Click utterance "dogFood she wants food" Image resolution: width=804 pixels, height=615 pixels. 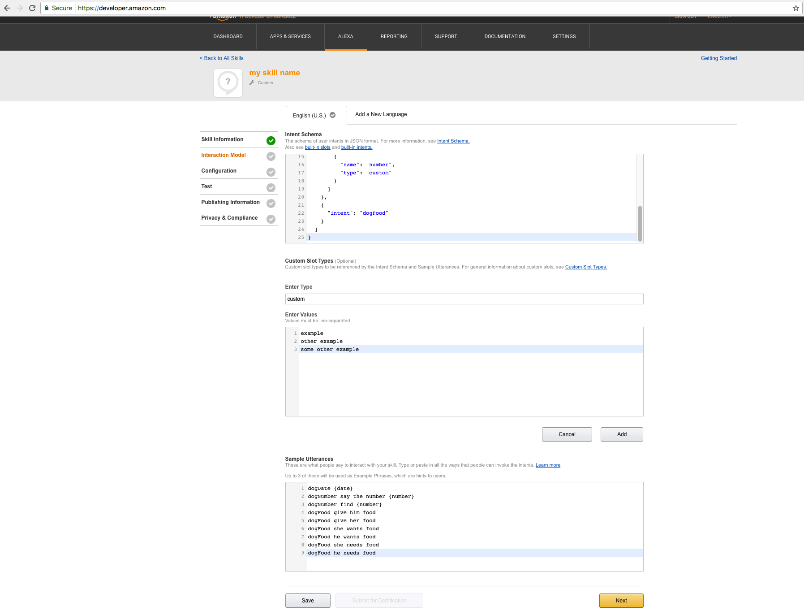(343, 528)
